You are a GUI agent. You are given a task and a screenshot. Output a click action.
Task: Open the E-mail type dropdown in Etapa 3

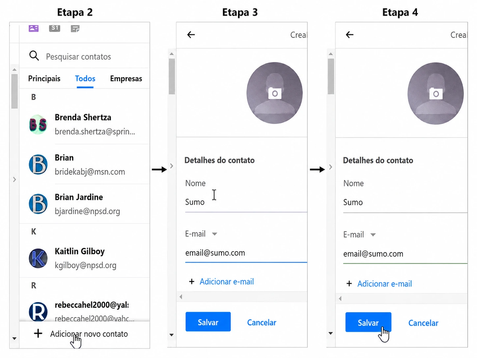click(214, 234)
